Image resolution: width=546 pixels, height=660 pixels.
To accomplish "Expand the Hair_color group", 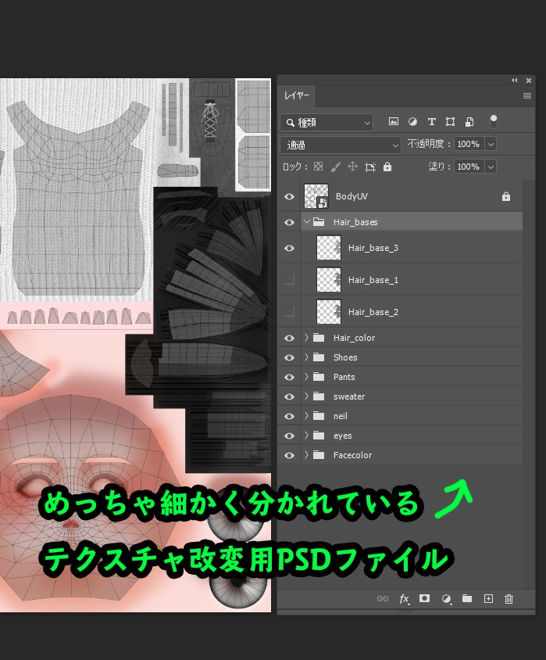I will (306, 338).
